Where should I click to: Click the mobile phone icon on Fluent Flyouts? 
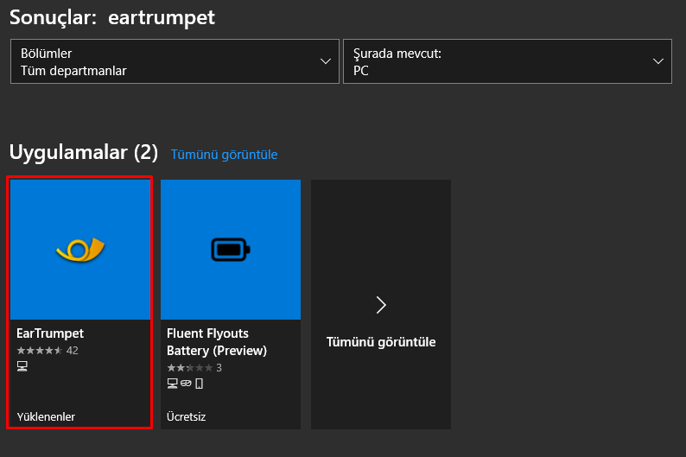pos(199,383)
